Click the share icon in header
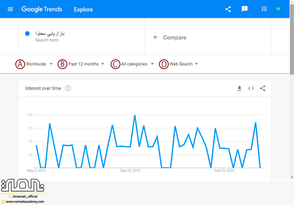294x205 pixels. click(x=228, y=9)
